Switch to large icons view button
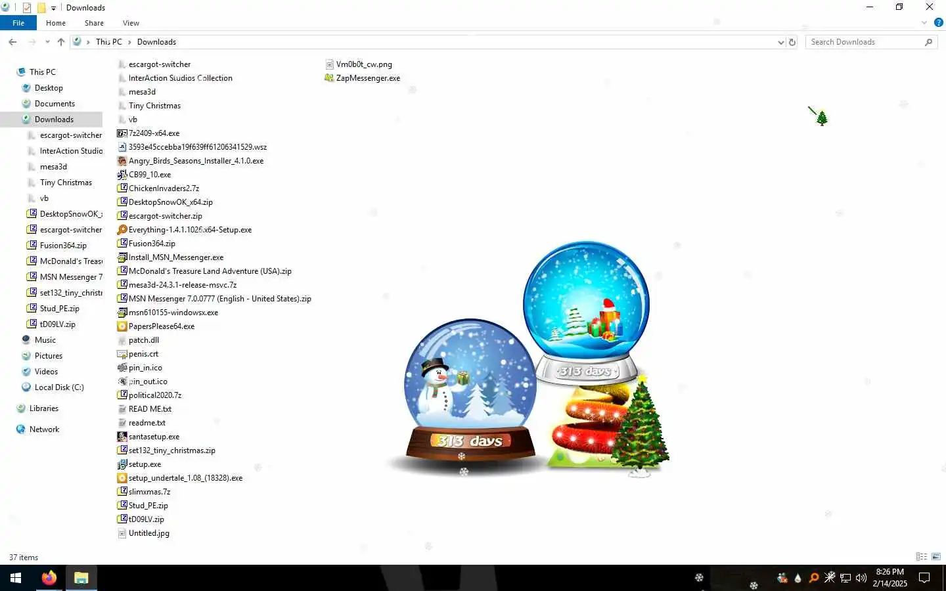 (936, 557)
